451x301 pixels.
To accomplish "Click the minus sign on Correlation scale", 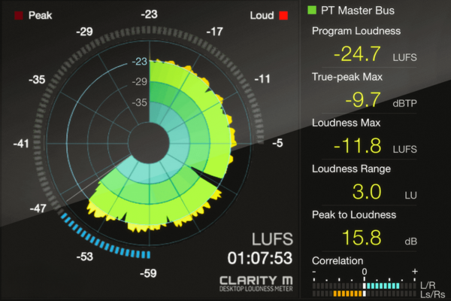I will click(x=314, y=271).
